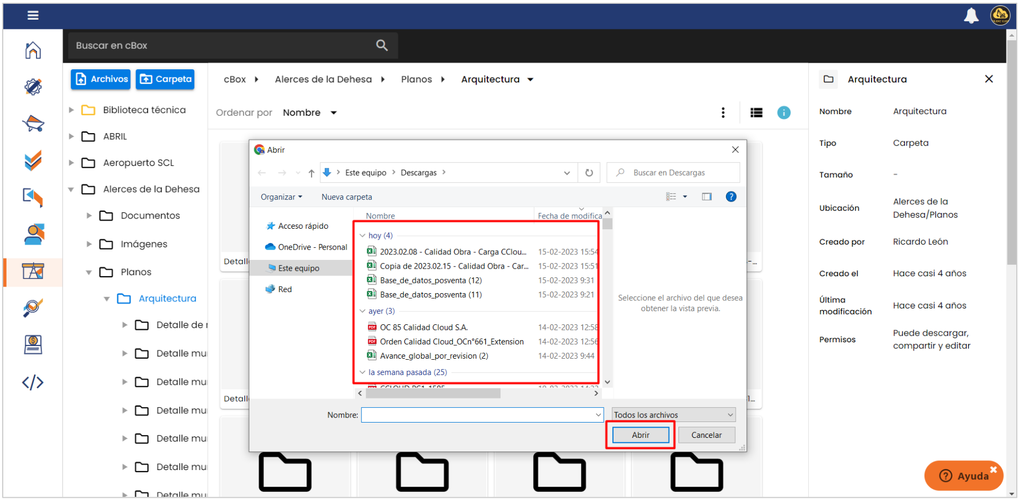Change the view layout icon in dialog
1019x499 pixels.
671,197
